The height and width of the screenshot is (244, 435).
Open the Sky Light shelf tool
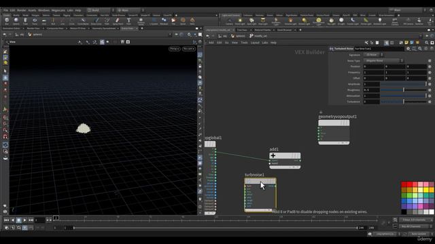tap(331, 21)
